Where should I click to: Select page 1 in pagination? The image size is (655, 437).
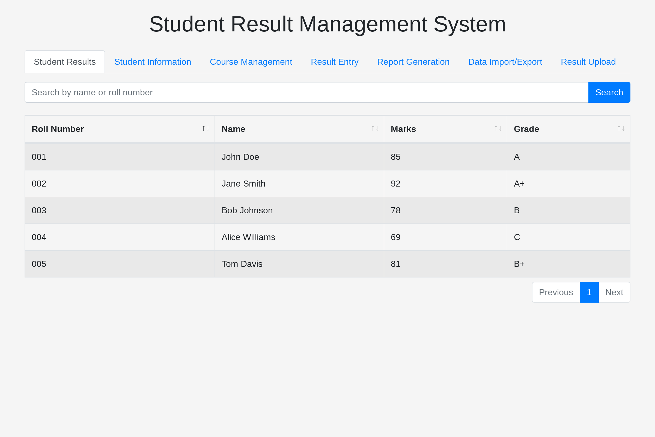point(589,292)
